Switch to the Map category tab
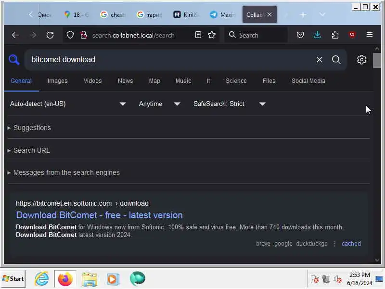This screenshot has width=385, height=289. pos(154,81)
